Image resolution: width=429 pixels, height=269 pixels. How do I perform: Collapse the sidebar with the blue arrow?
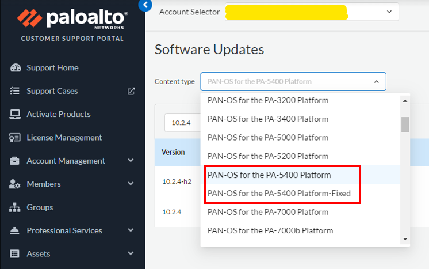(145, 5)
